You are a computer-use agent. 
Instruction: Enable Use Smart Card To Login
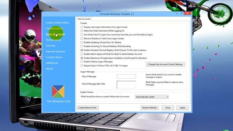82,35
